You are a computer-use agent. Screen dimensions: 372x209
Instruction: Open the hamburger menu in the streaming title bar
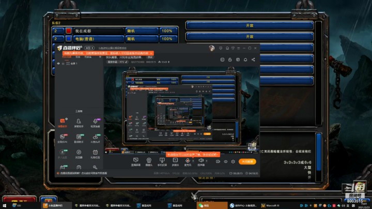(238, 48)
